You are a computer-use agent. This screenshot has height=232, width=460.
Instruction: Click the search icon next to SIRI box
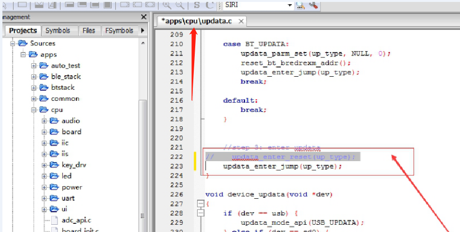coord(300,5)
